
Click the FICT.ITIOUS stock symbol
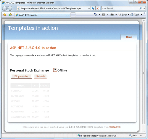[x=17, y=107]
